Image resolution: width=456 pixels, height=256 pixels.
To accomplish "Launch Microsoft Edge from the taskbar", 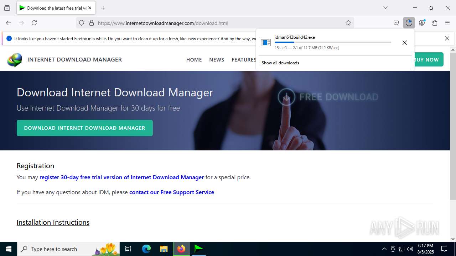I will pos(146,249).
